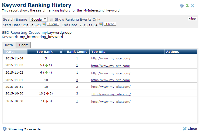Click the Rank Count column header
Viewport: 200px width, 133px height.
coord(77,52)
